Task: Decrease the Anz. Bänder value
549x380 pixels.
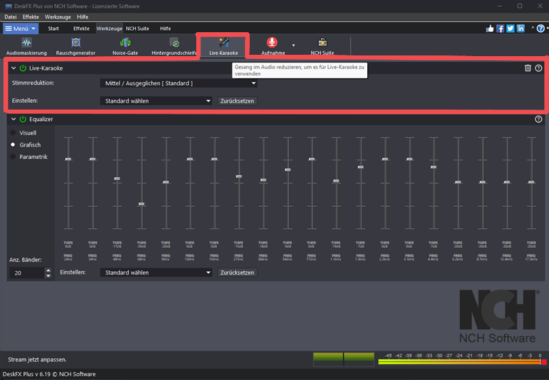Action: click(48, 275)
